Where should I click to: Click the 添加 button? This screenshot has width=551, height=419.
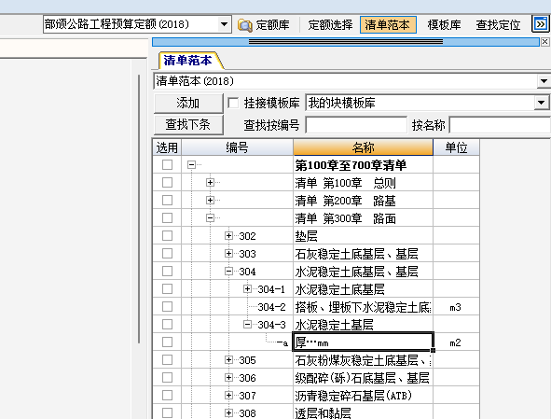188,103
